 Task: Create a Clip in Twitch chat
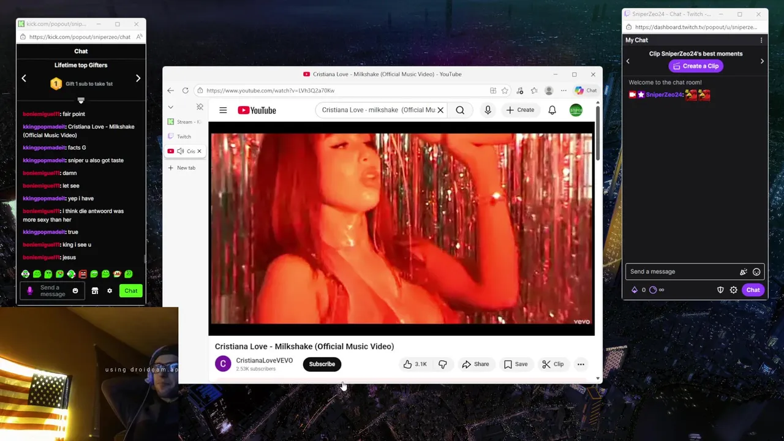695,66
